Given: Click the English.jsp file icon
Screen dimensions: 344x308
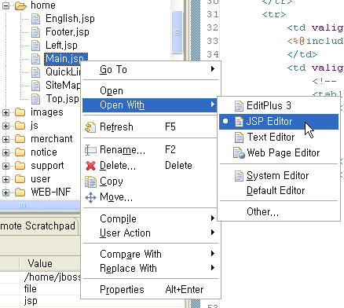Looking at the screenshot, I should 36,19.
